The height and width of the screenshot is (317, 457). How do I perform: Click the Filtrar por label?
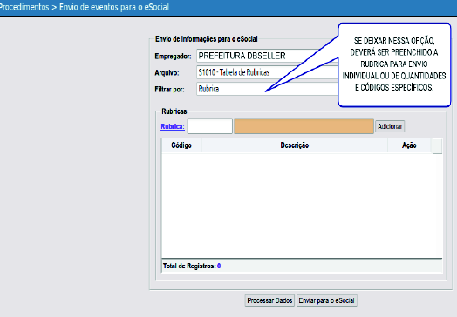(169, 89)
